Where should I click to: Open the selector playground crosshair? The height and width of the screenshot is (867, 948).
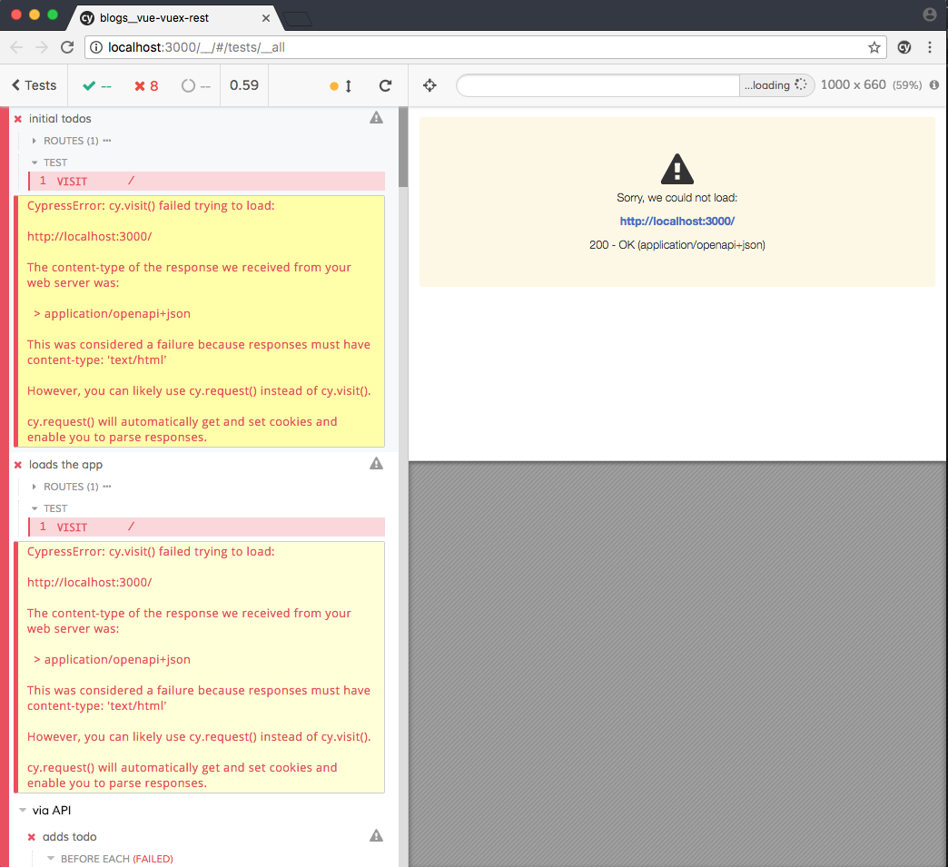pos(430,85)
